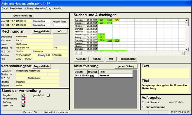Open the Gesamtauftrag menu
Viewport: 192px width, 115px height.
tap(43, 8)
